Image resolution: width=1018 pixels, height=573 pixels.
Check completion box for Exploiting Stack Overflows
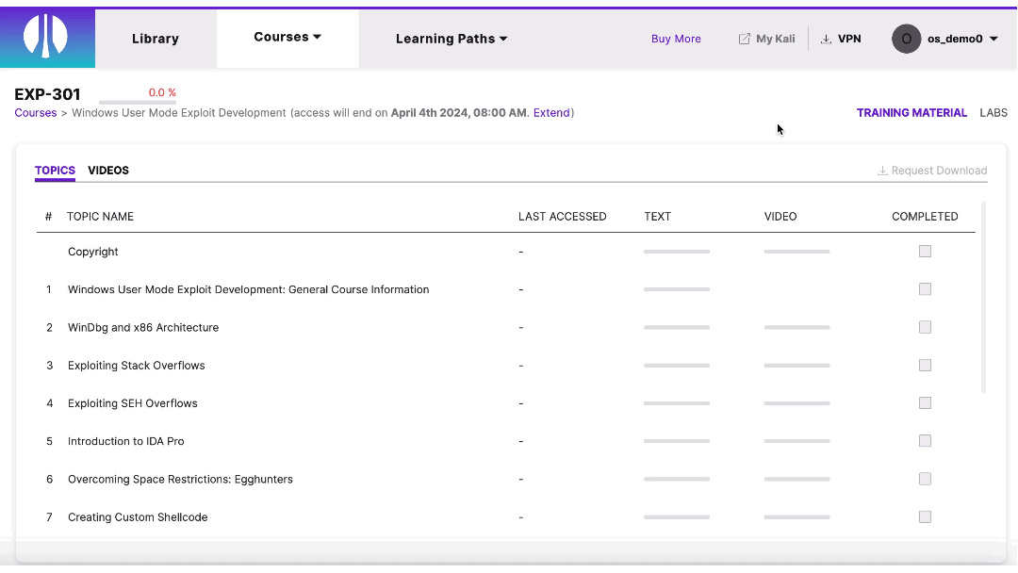925,365
